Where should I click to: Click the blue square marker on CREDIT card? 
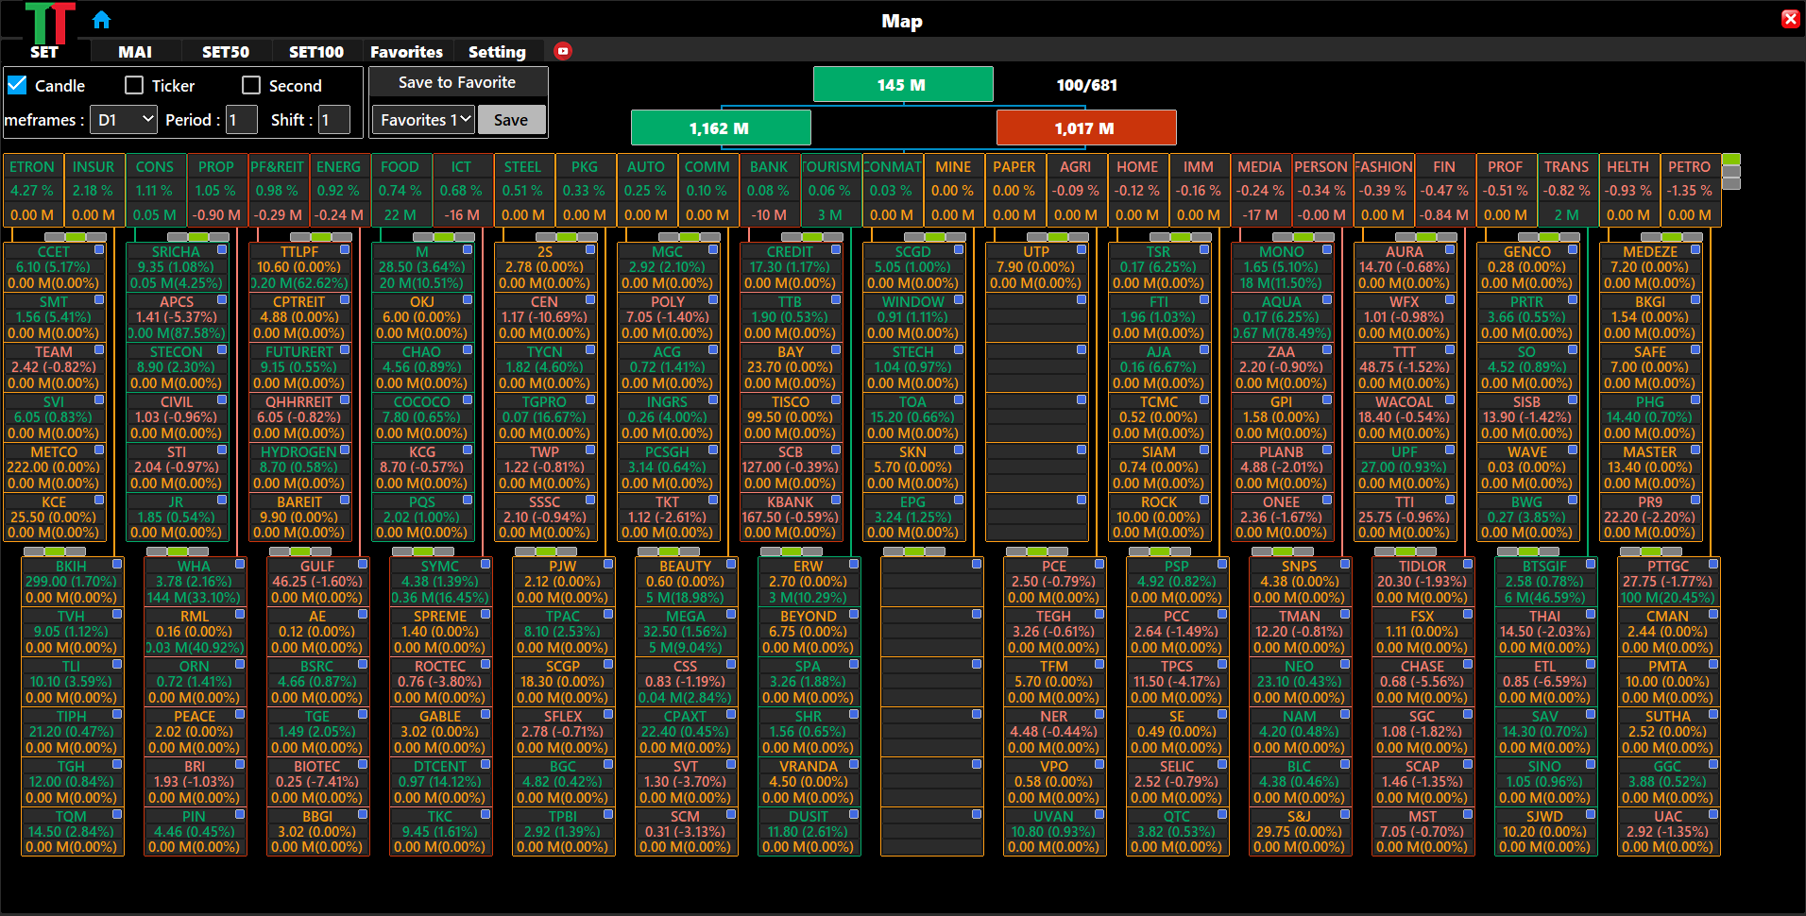(x=836, y=250)
